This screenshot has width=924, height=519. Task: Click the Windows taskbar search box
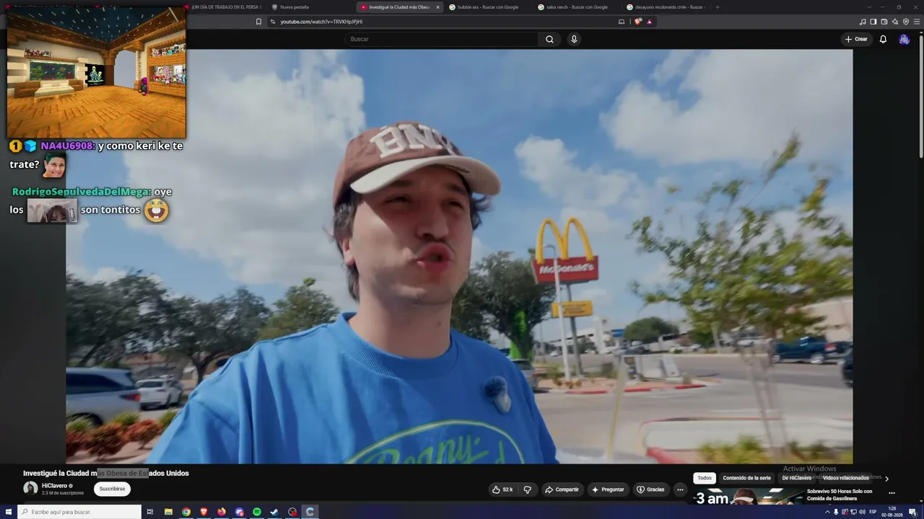coord(79,512)
